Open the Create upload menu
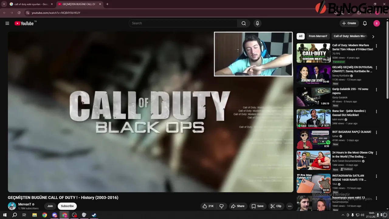 (349, 23)
